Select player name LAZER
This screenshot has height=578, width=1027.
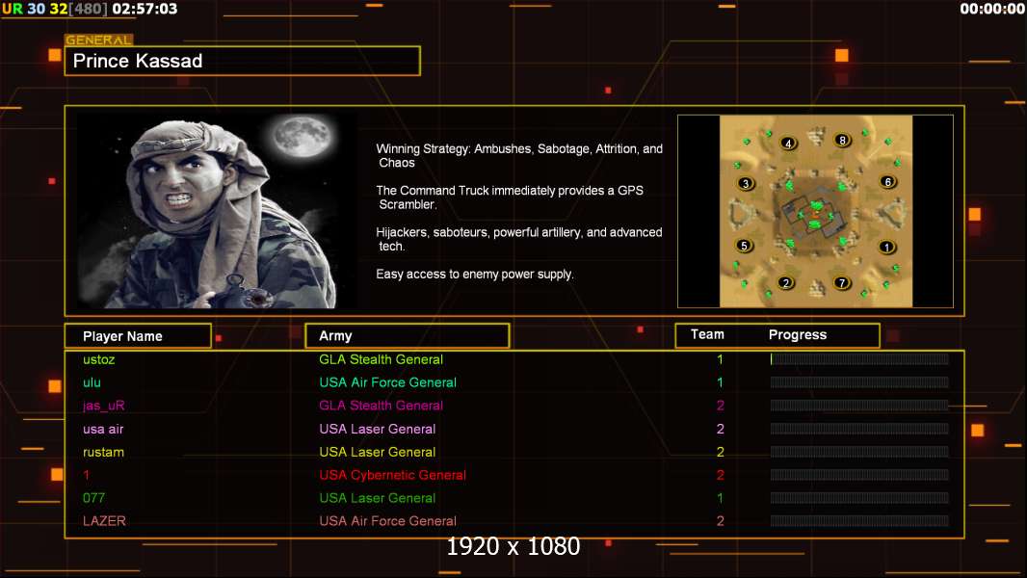click(x=104, y=521)
